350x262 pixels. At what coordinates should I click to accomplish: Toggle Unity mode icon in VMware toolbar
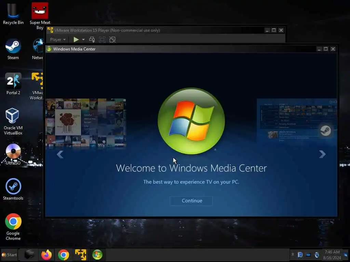click(x=112, y=40)
